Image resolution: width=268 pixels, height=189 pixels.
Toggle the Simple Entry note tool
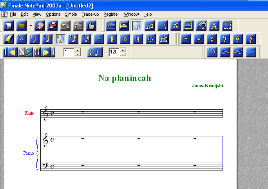coord(137,26)
